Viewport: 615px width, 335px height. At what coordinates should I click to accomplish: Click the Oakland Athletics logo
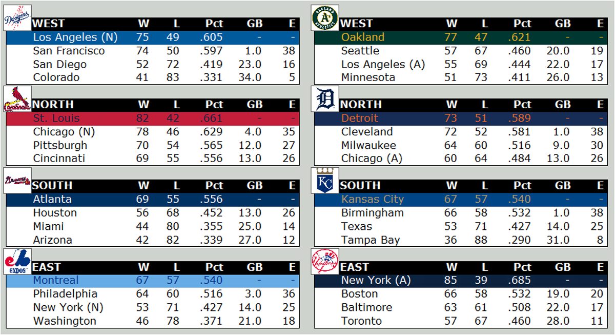325,18
